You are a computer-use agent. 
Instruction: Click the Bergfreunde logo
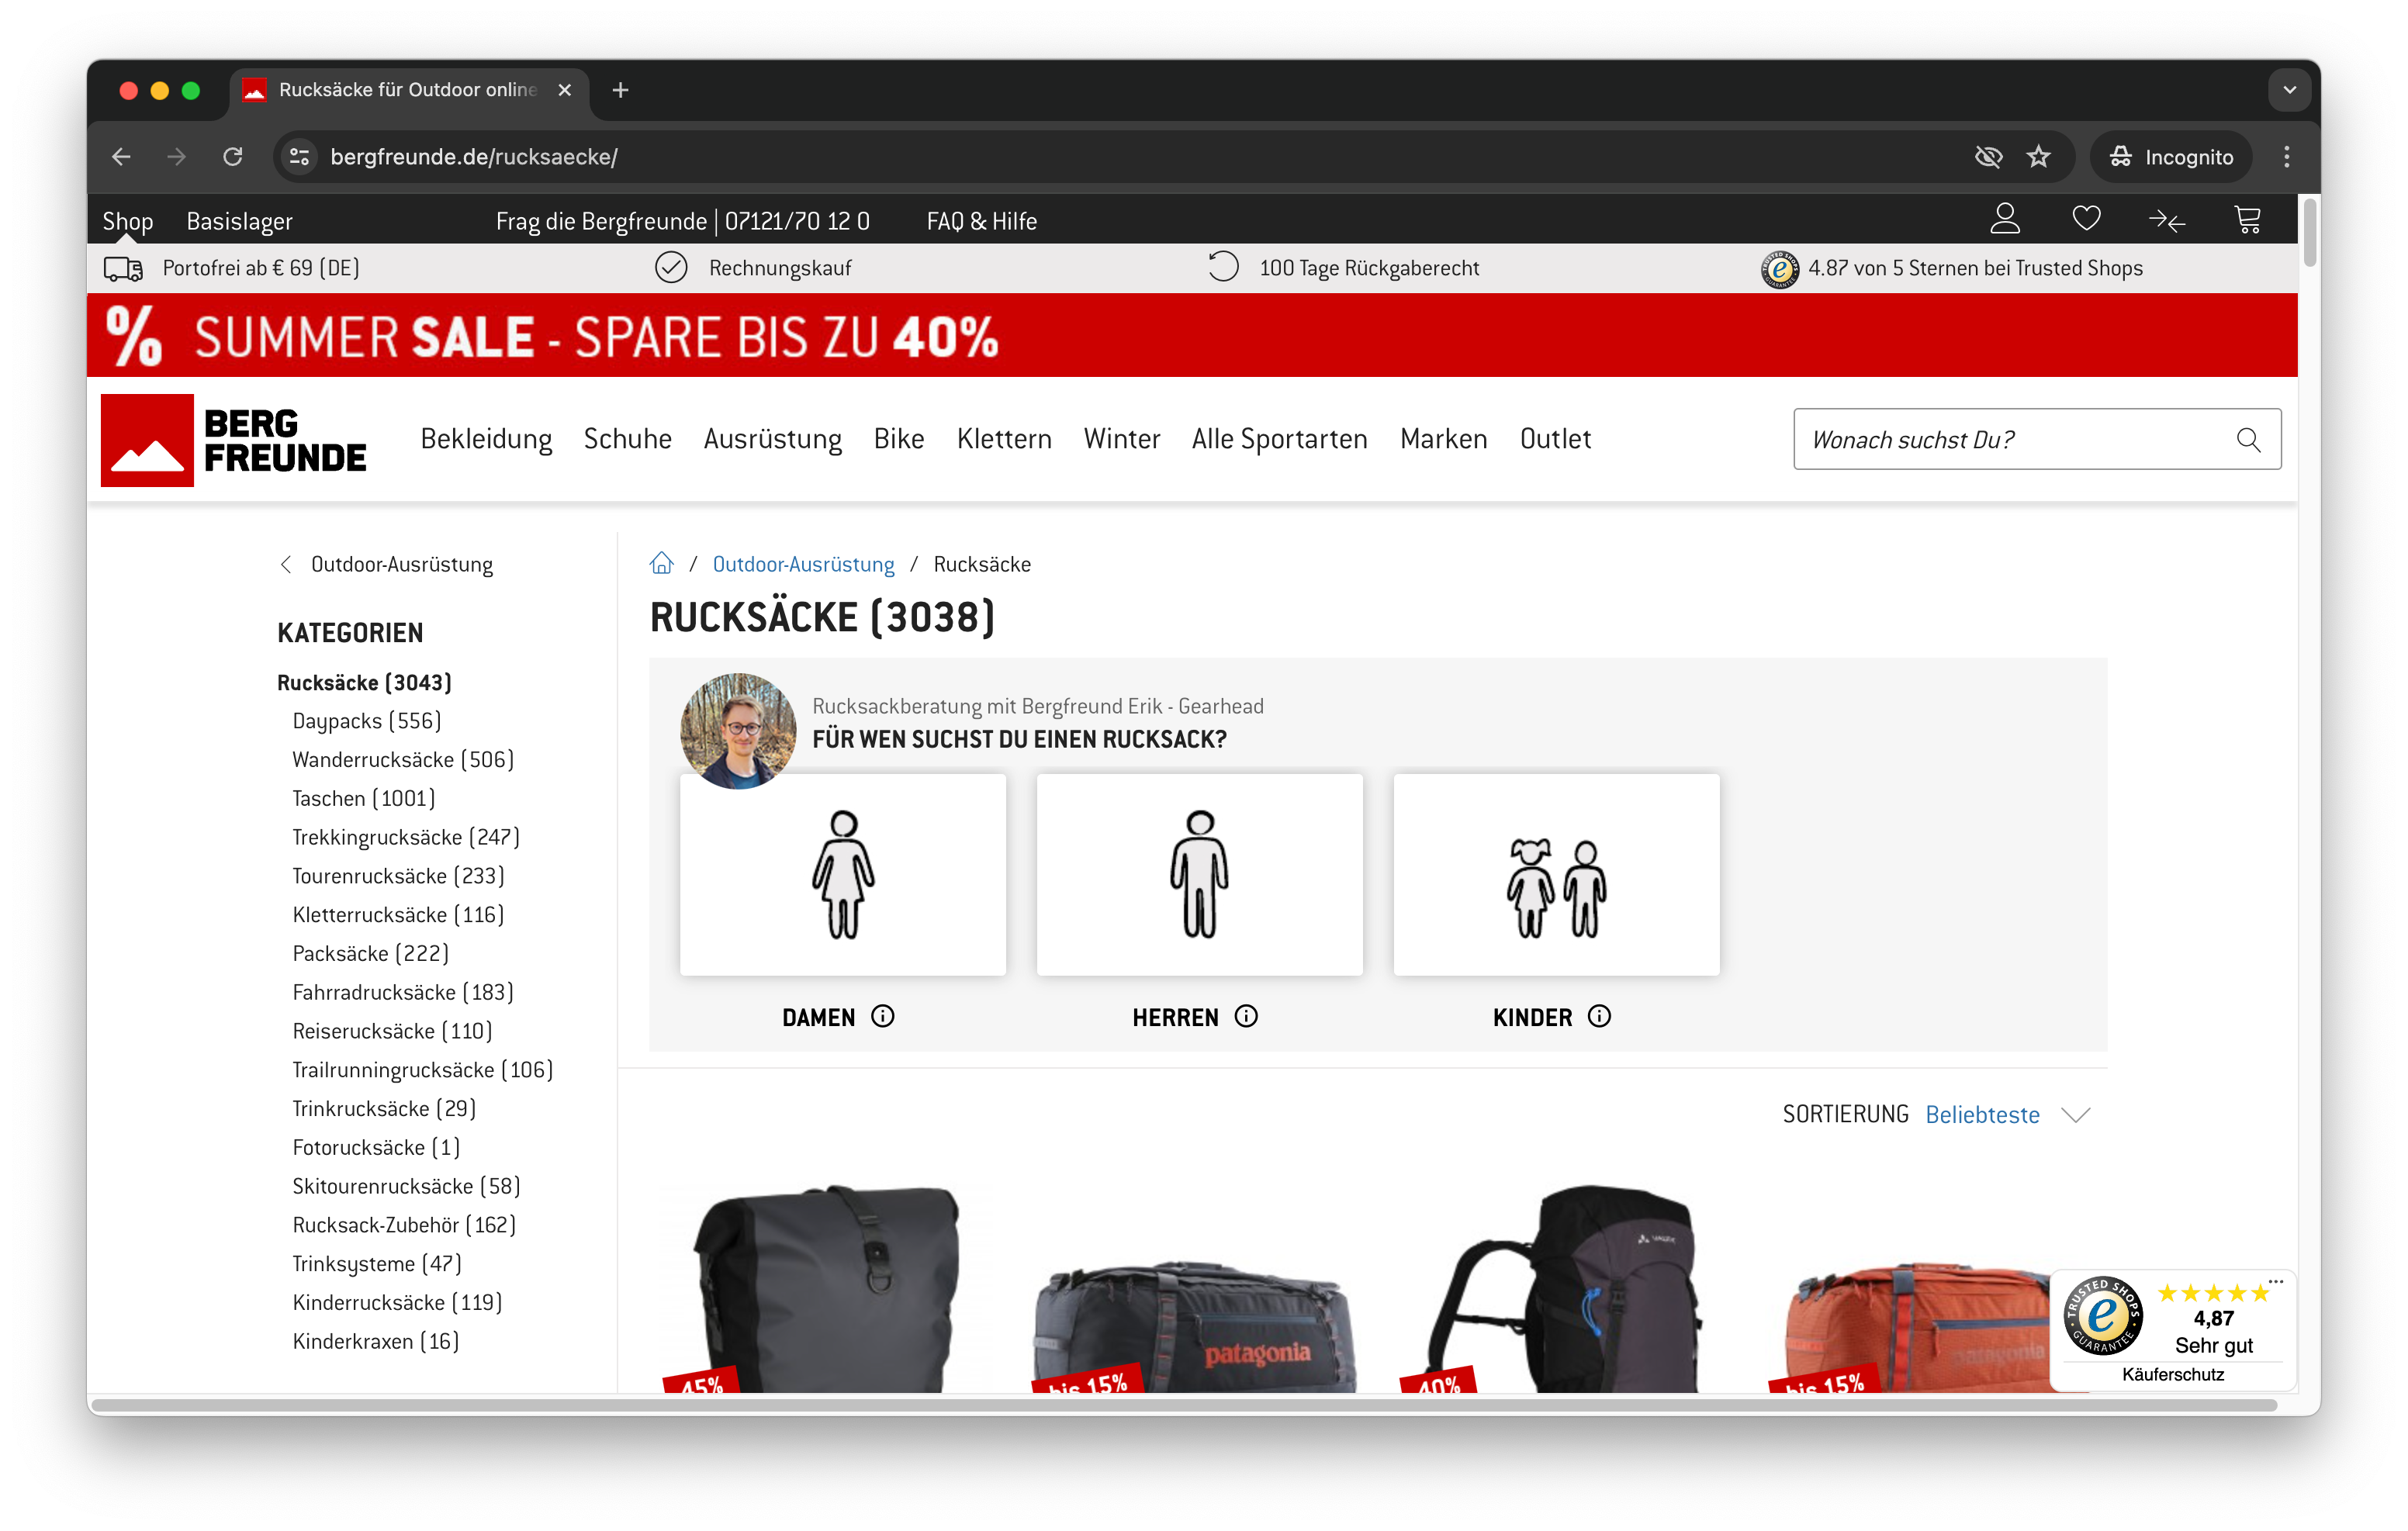(234, 440)
